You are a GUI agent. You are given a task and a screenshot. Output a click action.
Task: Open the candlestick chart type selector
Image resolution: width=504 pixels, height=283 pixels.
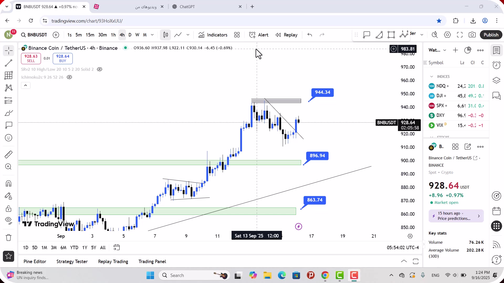[x=166, y=35]
